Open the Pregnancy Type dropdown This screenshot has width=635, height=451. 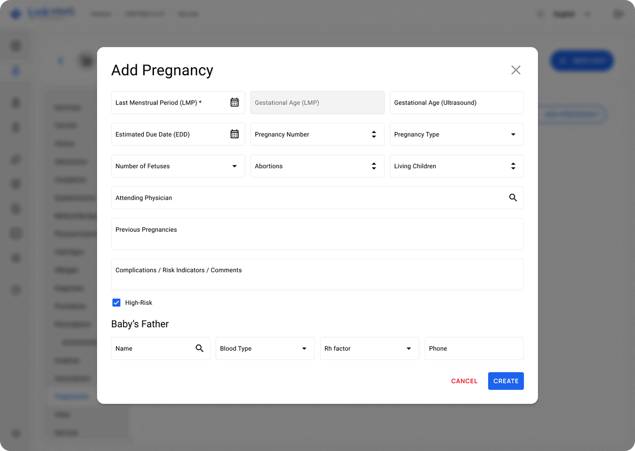tap(513, 134)
